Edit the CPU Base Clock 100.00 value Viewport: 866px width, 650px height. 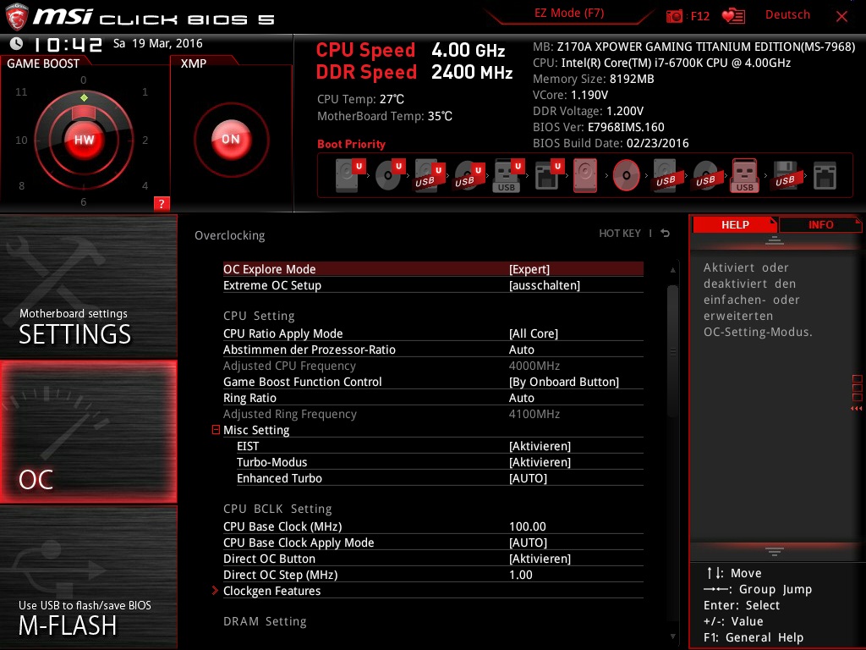(433, 526)
